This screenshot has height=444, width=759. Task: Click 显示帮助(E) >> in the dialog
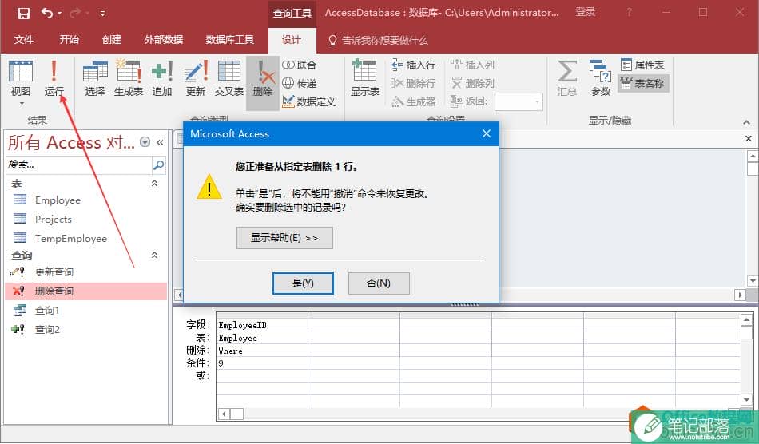284,238
